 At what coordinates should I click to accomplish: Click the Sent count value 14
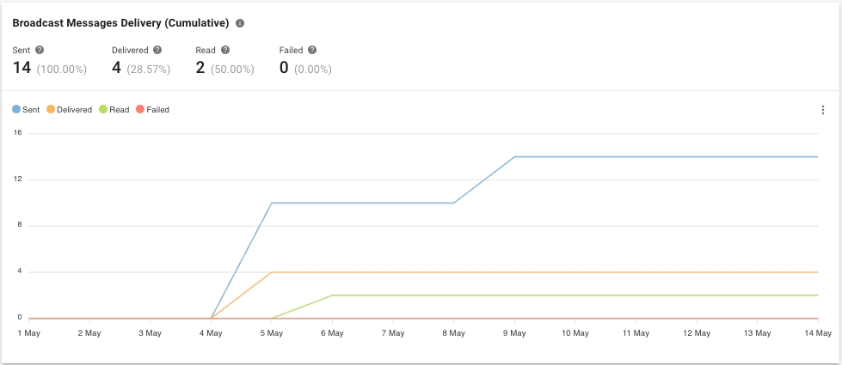pyautogui.click(x=22, y=68)
